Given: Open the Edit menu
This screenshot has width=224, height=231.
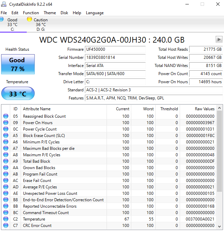Looking at the screenshot, I should (15, 13).
